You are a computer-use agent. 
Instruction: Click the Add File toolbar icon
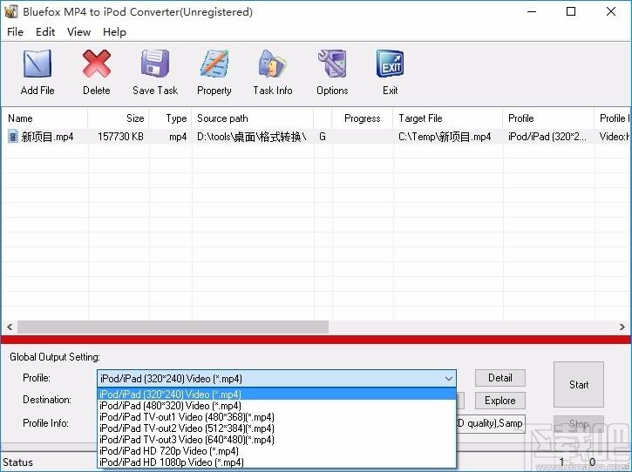pos(37,64)
